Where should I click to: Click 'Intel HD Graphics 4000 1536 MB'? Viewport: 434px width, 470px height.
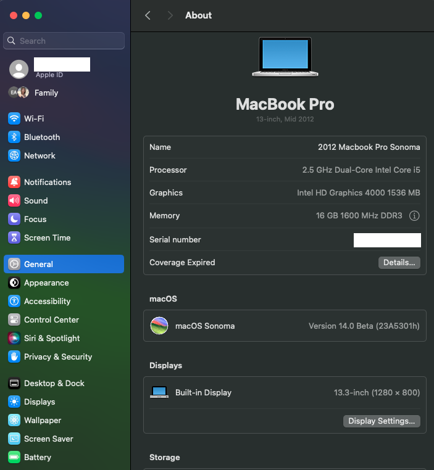tap(359, 192)
